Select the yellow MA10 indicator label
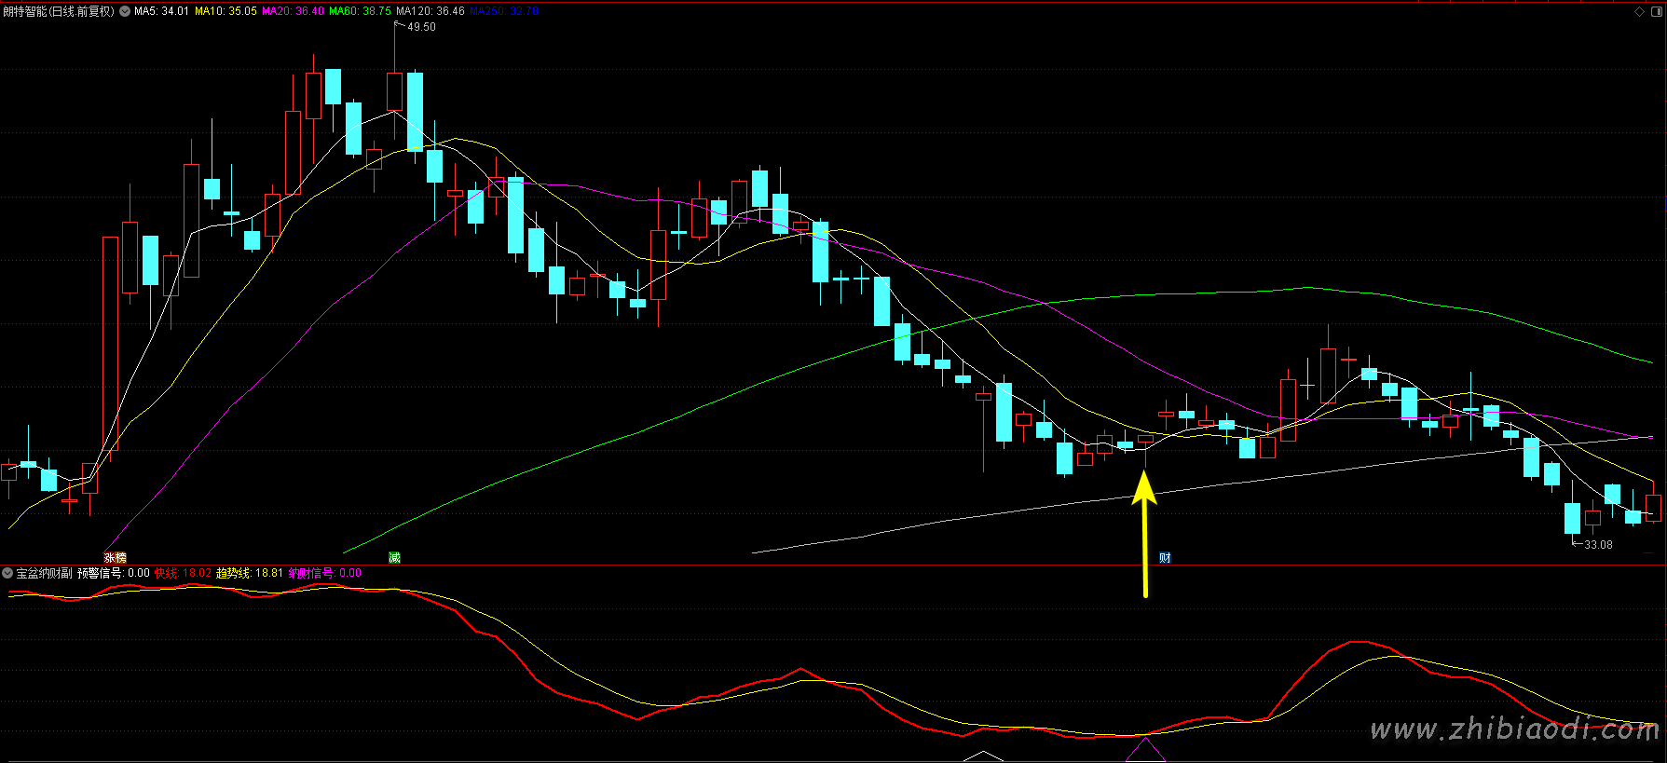Screen dimensions: 1667x763 225,11
